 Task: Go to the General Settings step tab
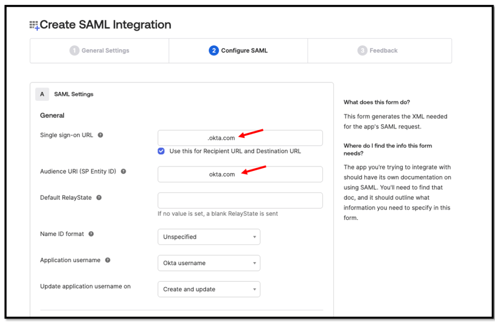coord(100,51)
